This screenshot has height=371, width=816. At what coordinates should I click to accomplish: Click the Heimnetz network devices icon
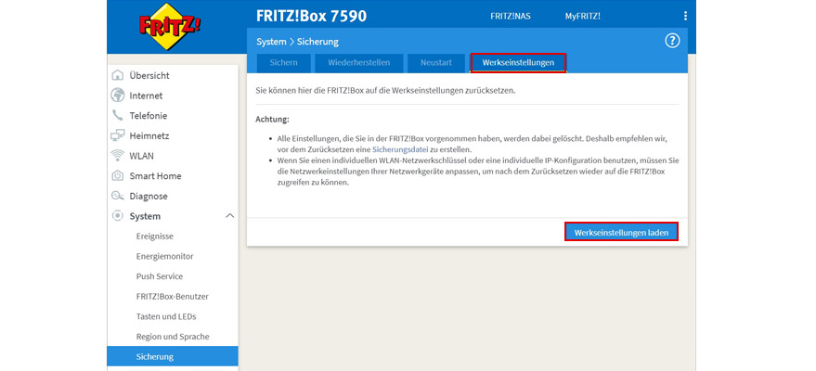(x=118, y=135)
